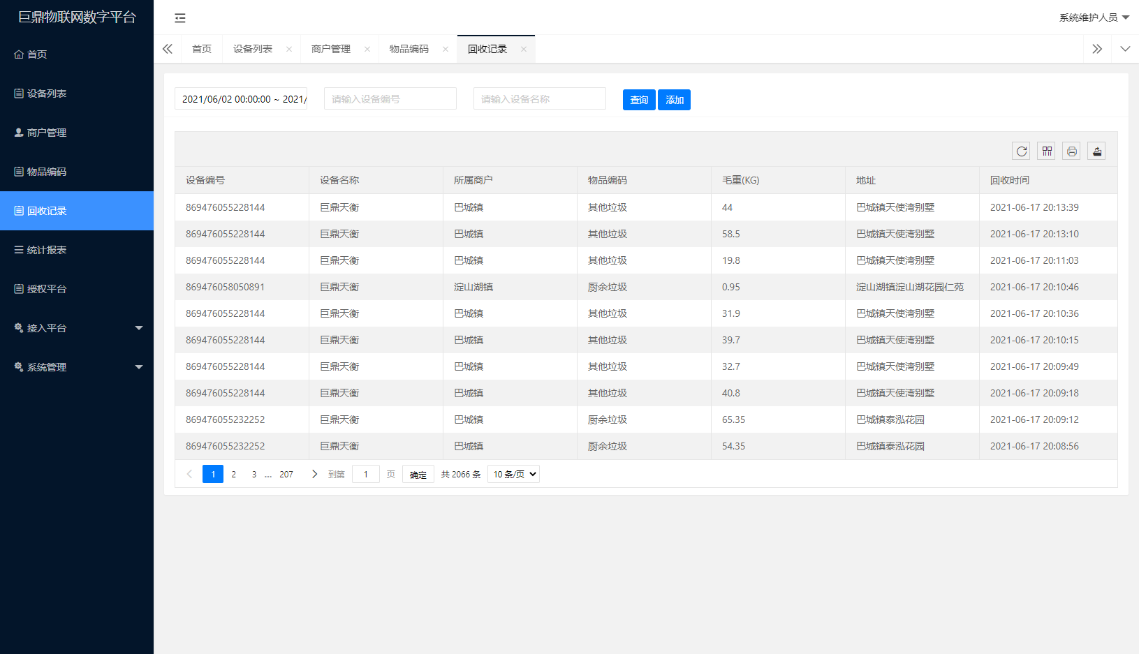Screen dimensions: 1139x654
Task: Expand the 接入平台 sidebar menu
Action: pos(77,328)
